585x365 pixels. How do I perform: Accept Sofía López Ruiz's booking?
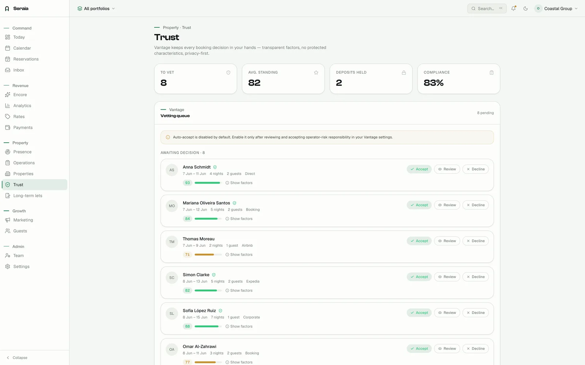tap(419, 313)
